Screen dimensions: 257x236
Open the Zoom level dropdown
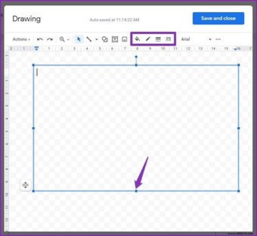(x=64, y=39)
